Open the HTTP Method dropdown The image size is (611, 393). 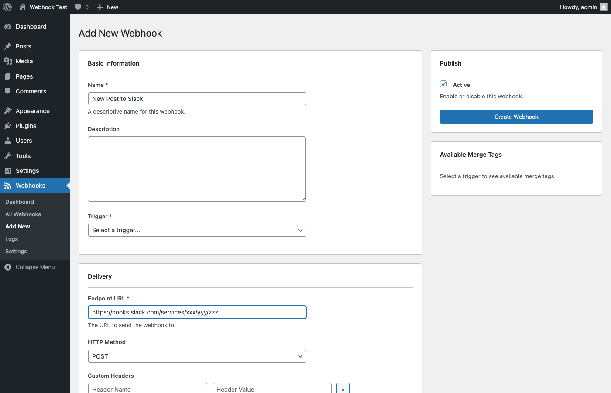click(197, 356)
